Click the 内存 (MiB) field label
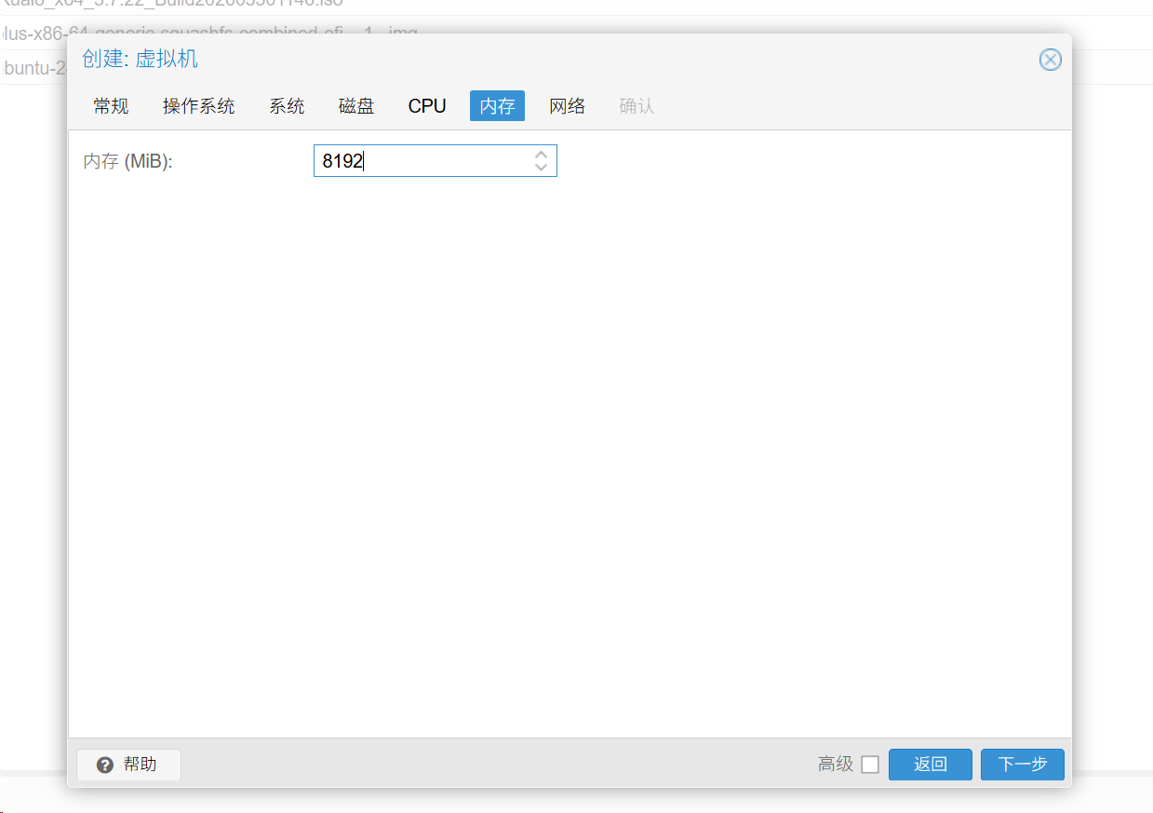This screenshot has width=1153, height=813. 128,161
